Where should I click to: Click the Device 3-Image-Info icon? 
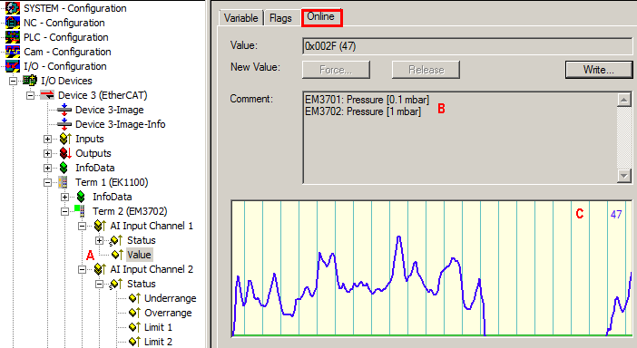coord(64,124)
